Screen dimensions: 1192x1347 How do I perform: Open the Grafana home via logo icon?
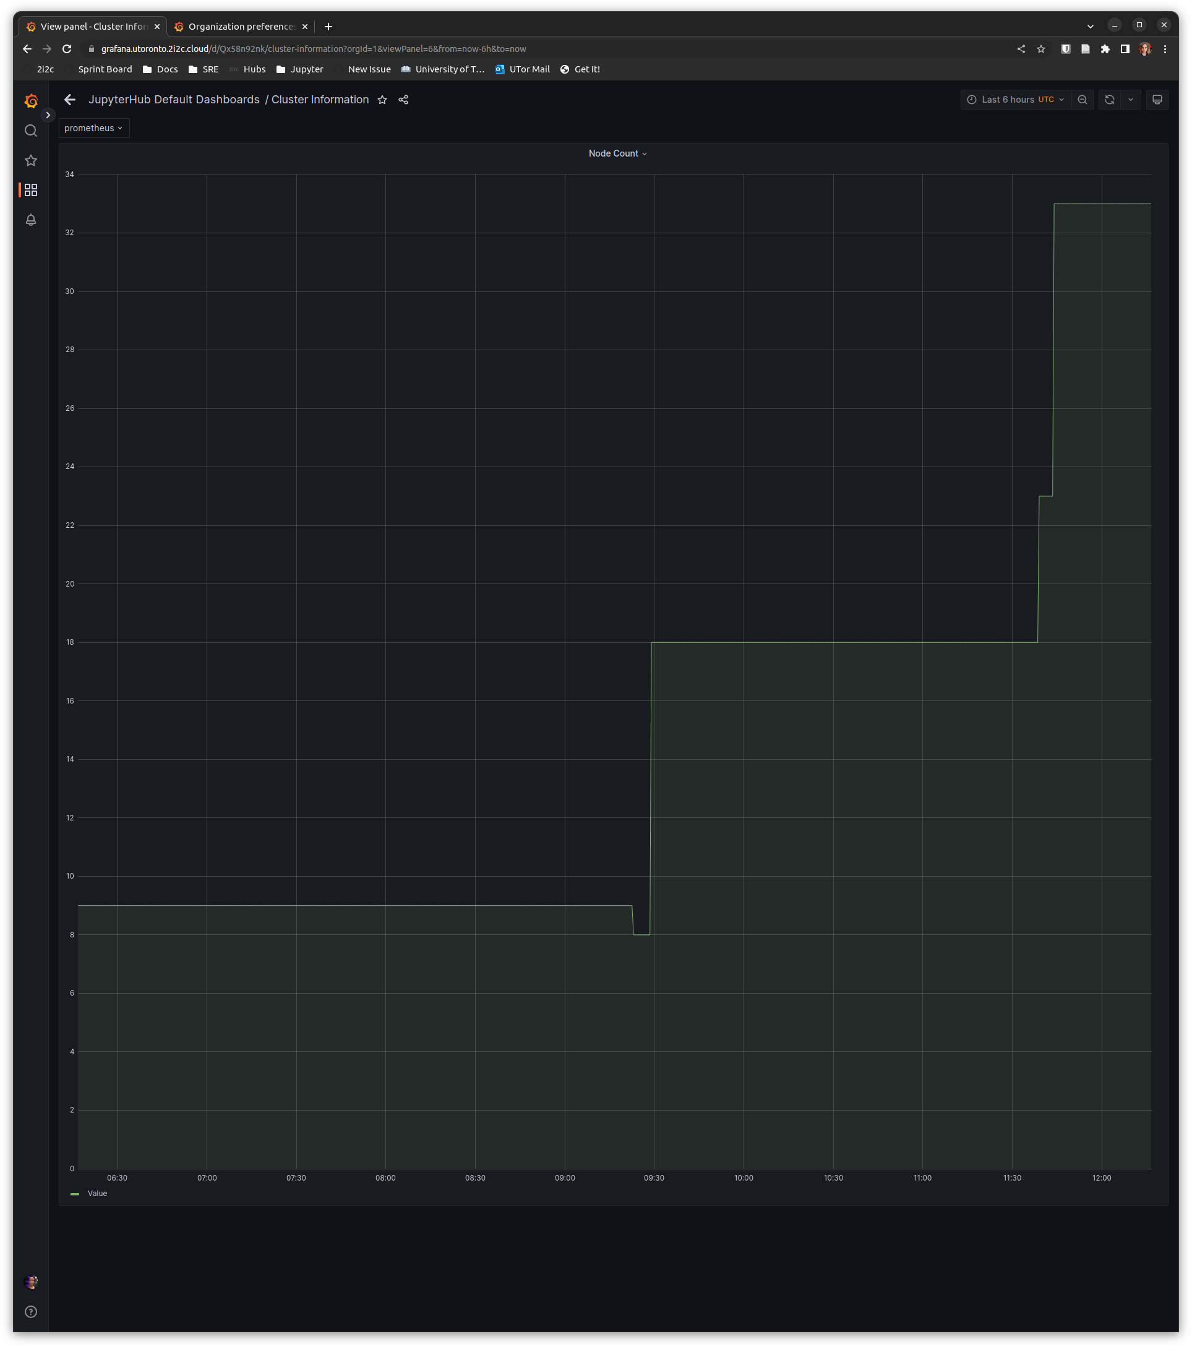coord(30,101)
